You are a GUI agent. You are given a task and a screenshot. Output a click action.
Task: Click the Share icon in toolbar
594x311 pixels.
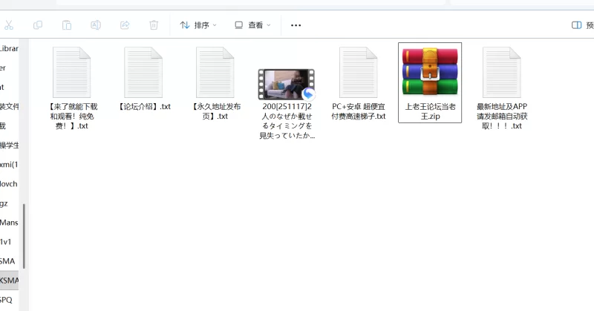click(125, 25)
